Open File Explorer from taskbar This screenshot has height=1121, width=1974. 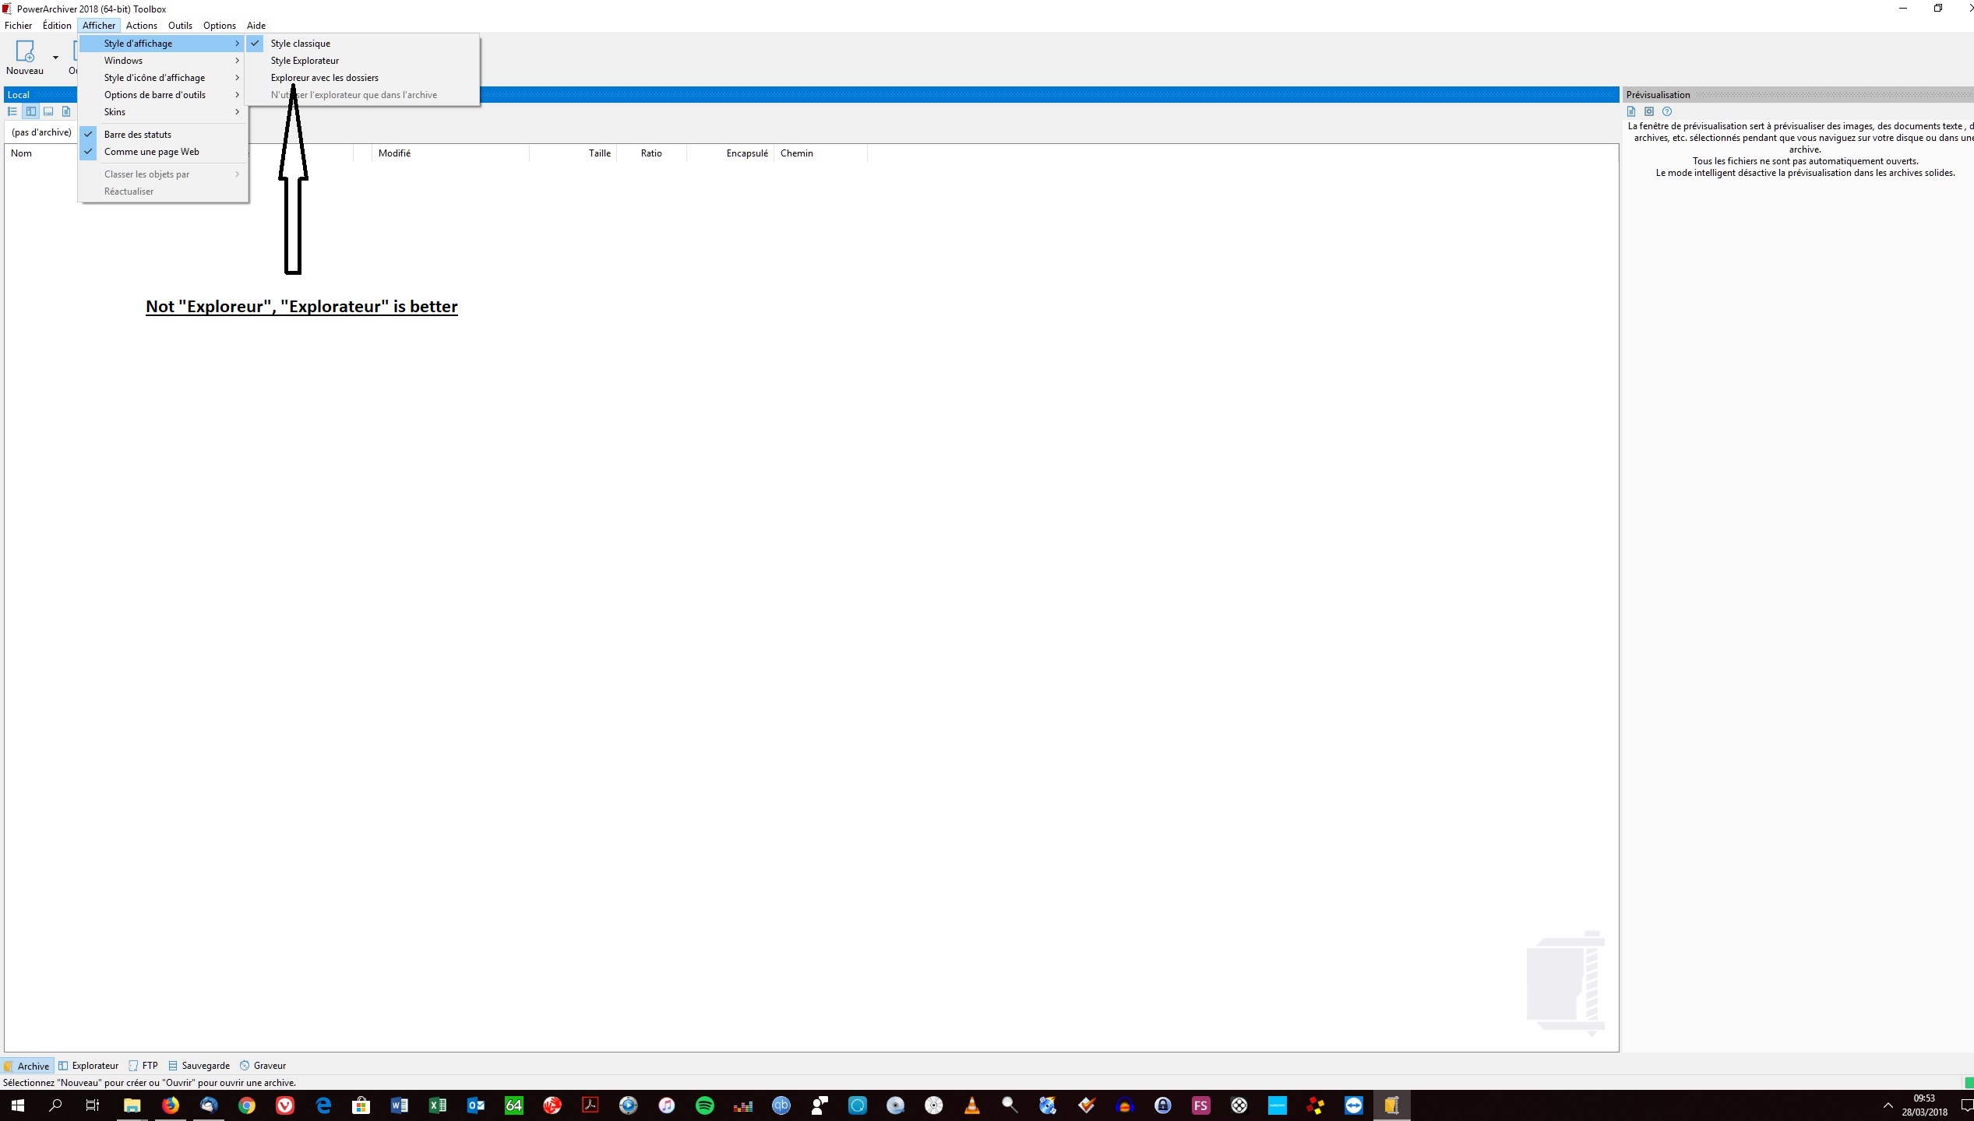[132, 1105]
